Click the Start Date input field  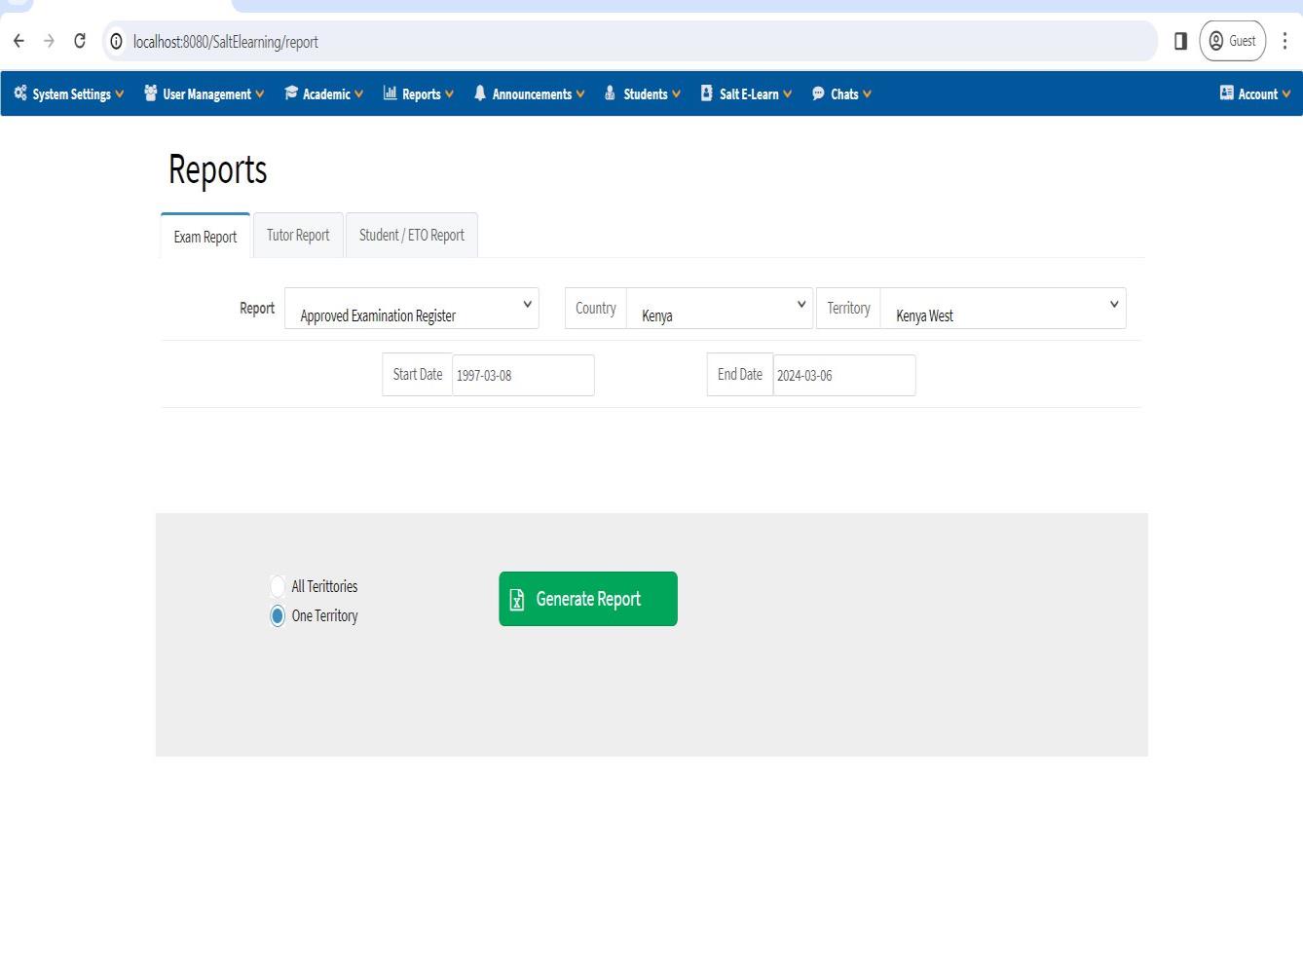pyautogui.click(x=523, y=375)
